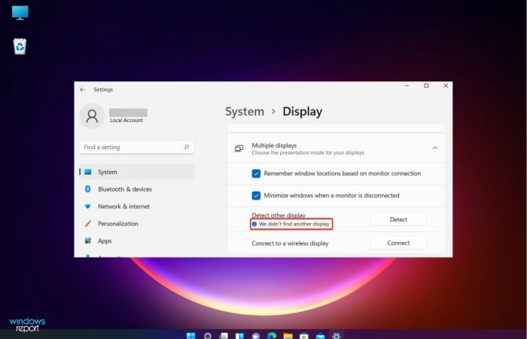This screenshot has width=527, height=339.
Task: Open the Windows Start menu
Action: (191, 336)
